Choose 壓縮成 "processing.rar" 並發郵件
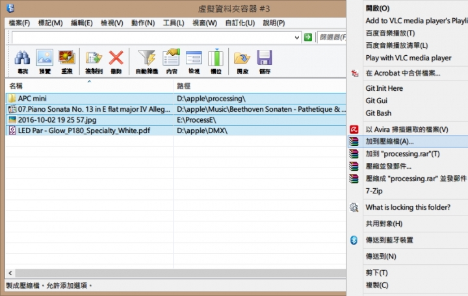 click(x=416, y=179)
